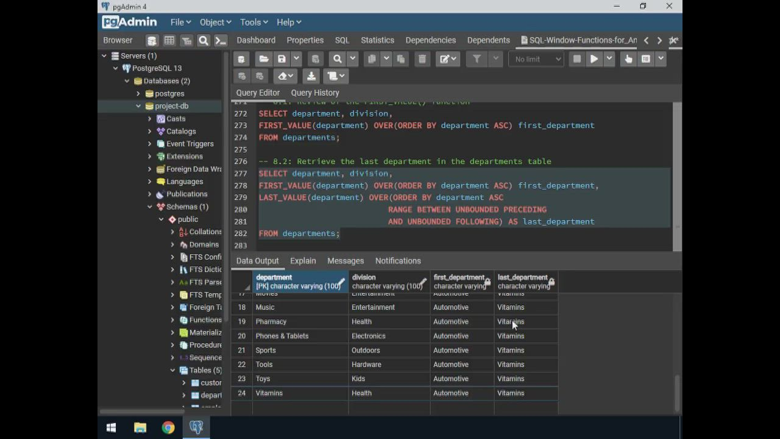This screenshot has height=439, width=780.
Task: Click the Data Output vertical scrollbar
Action: (x=676, y=393)
